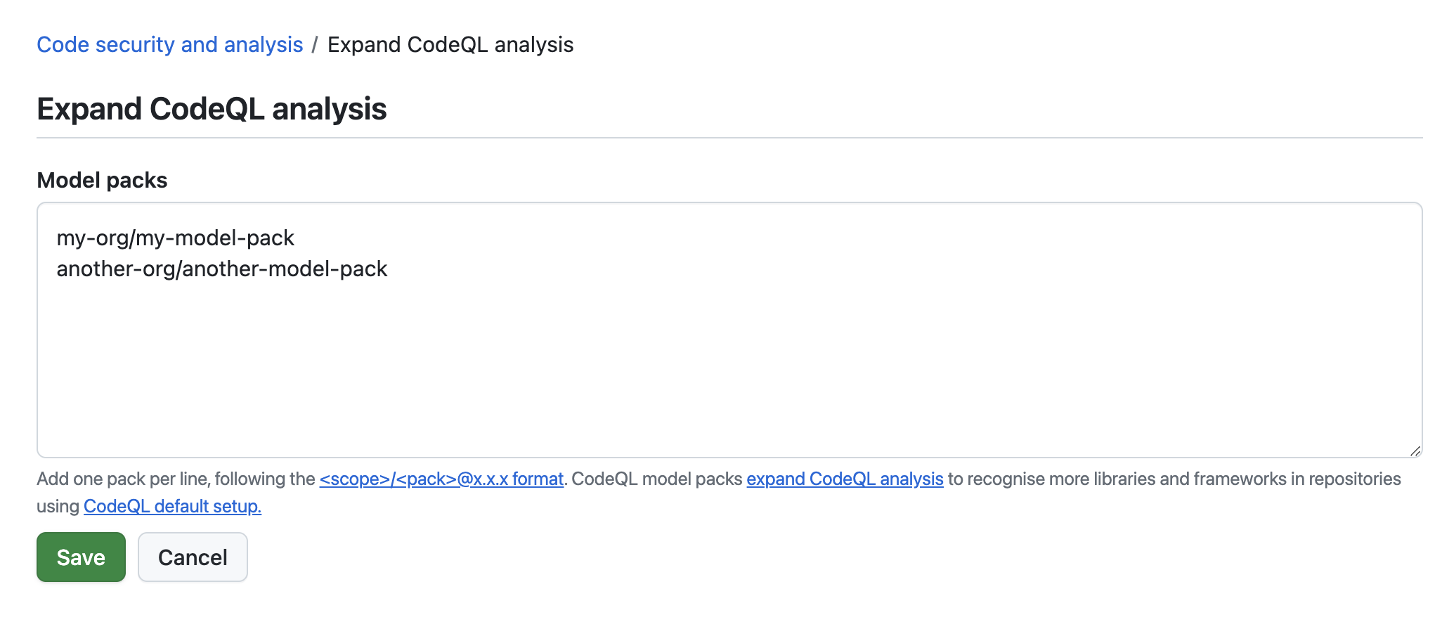This screenshot has width=1442, height=634.
Task: Open the Code security and analysis breadcrumb link
Action: pyautogui.click(x=169, y=44)
